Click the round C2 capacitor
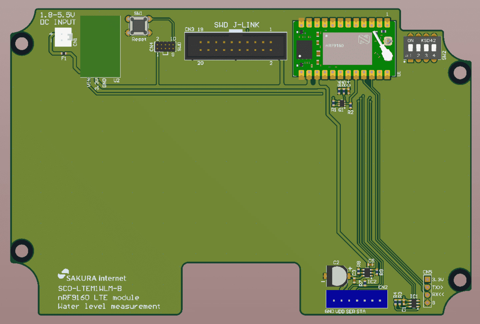Viewport: 480px width, 324px height. click(x=337, y=276)
